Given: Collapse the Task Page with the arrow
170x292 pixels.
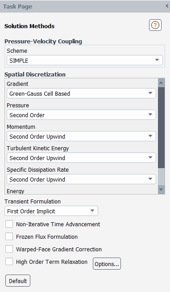Looking at the screenshot, I should [167, 6].
